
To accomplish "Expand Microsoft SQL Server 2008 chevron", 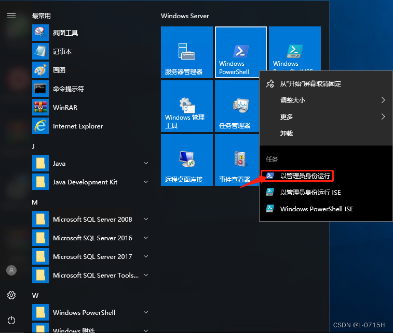I will [146, 219].
